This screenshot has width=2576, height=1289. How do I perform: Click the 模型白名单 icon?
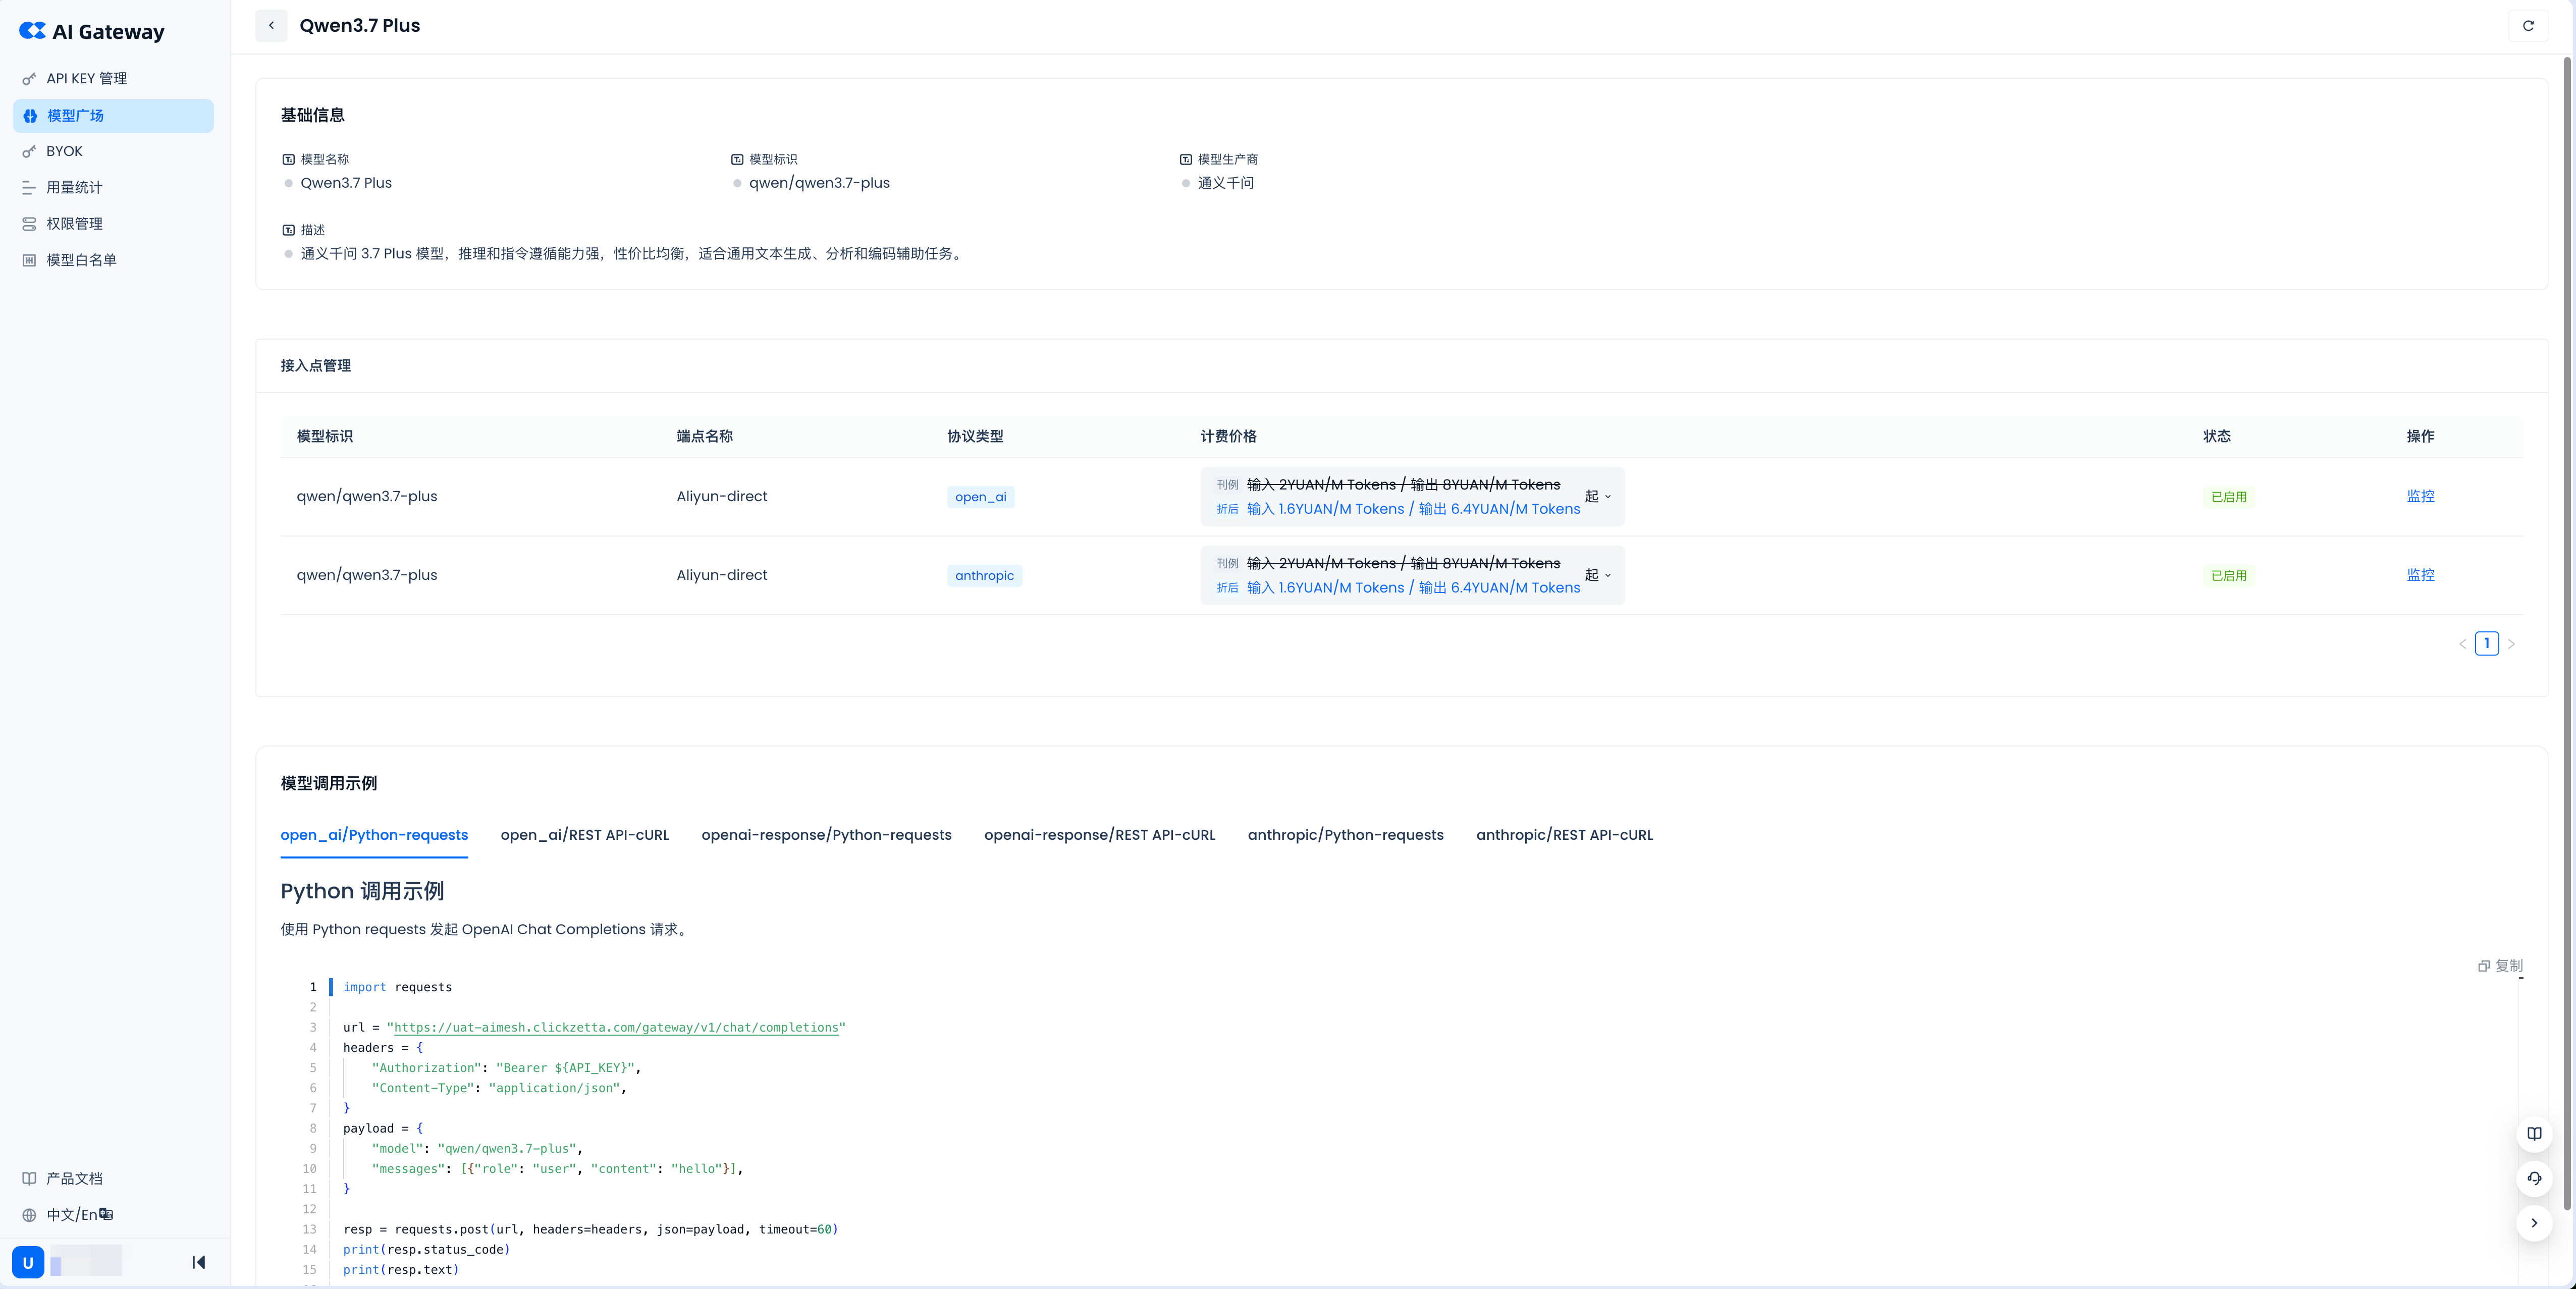pyautogui.click(x=29, y=260)
